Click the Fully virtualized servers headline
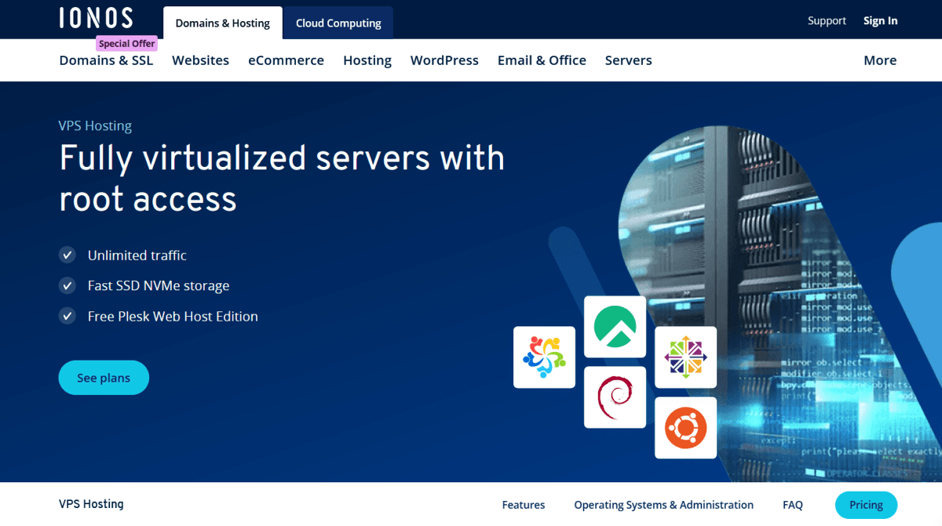The width and height of the screenshot is (942, 526). pos(282,179)
